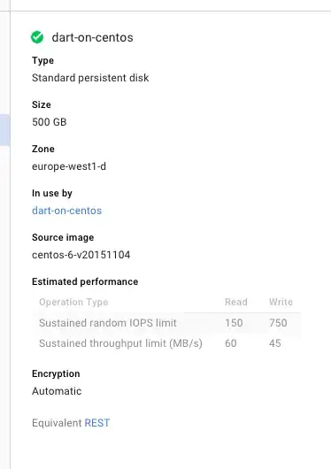Viewport: 331px width, 469px height.
Task: Click the Automatic encryption value
Action: (57, 391)
